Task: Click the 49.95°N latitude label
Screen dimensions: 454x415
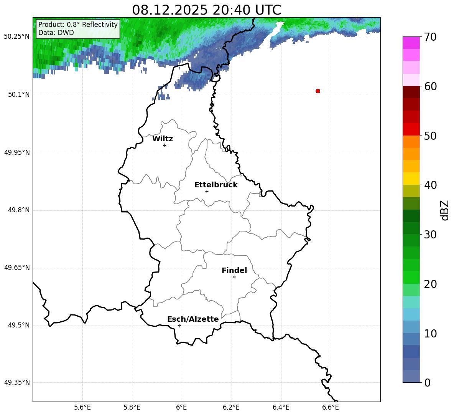Action: (17, 152)
